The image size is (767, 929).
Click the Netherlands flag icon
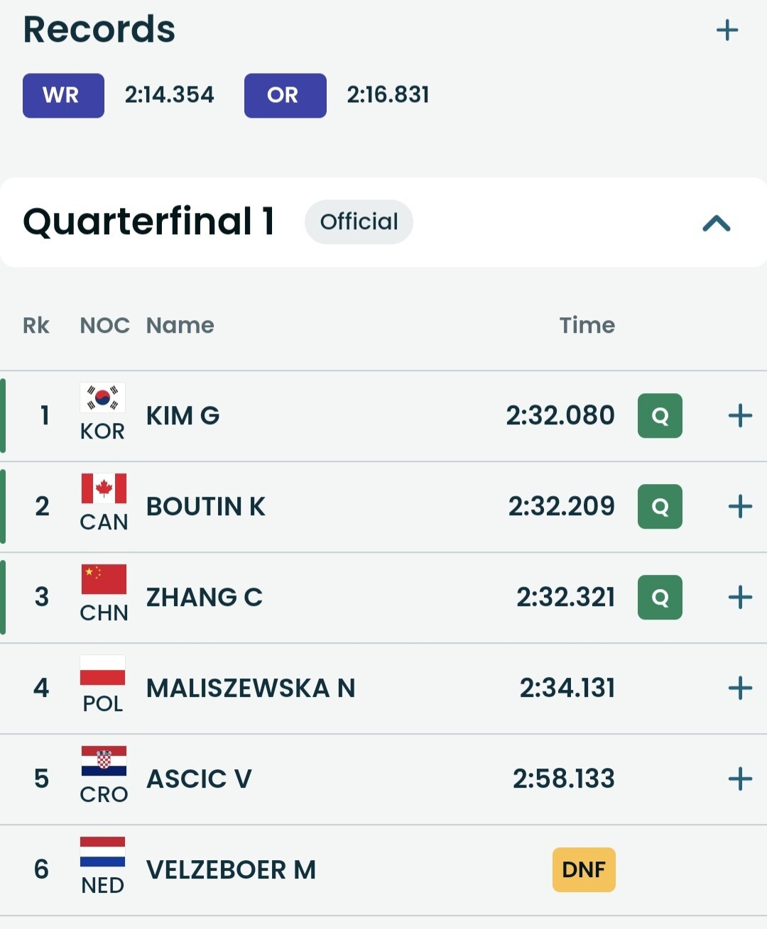pyautogui.click(x=103, y=852)
